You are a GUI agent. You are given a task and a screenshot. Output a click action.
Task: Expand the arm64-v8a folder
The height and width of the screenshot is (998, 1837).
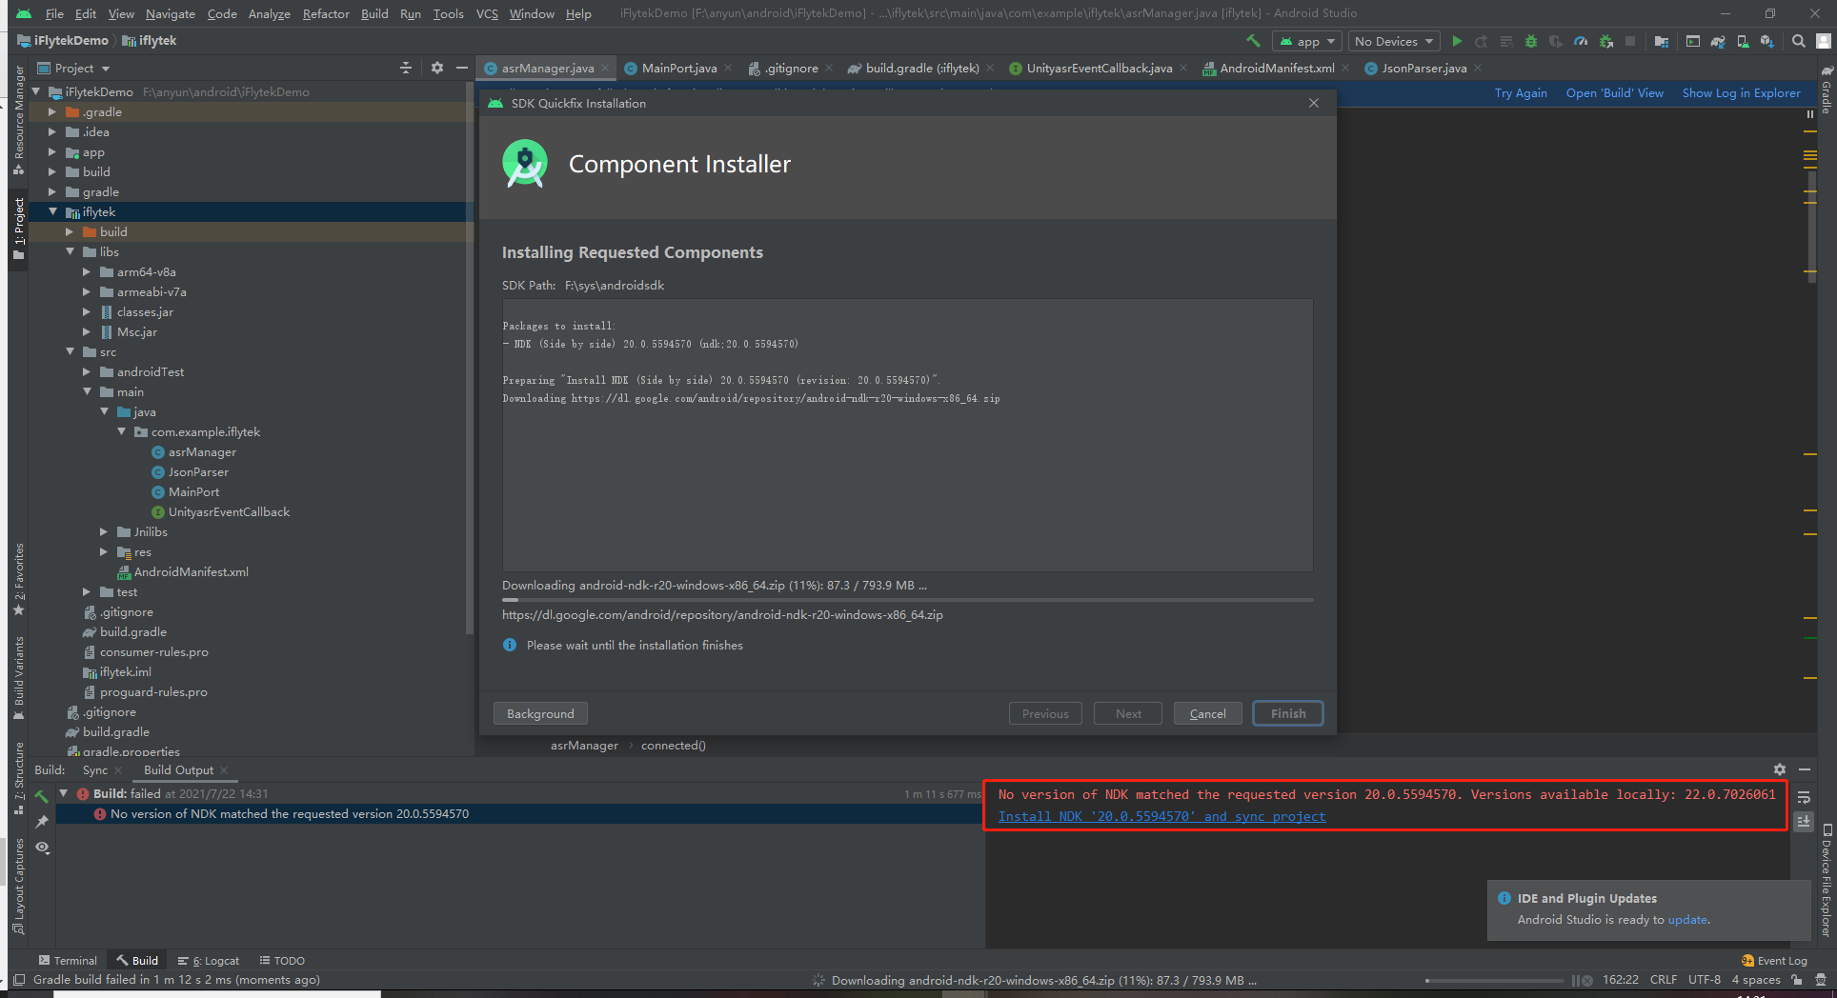coord(87,272)
